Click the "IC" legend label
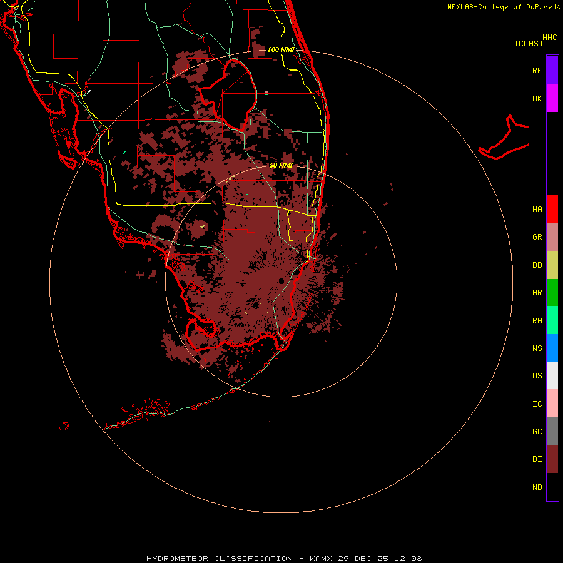 (537, 404)
